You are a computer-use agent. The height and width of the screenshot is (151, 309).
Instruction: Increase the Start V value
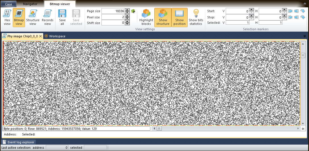point(251,10)
